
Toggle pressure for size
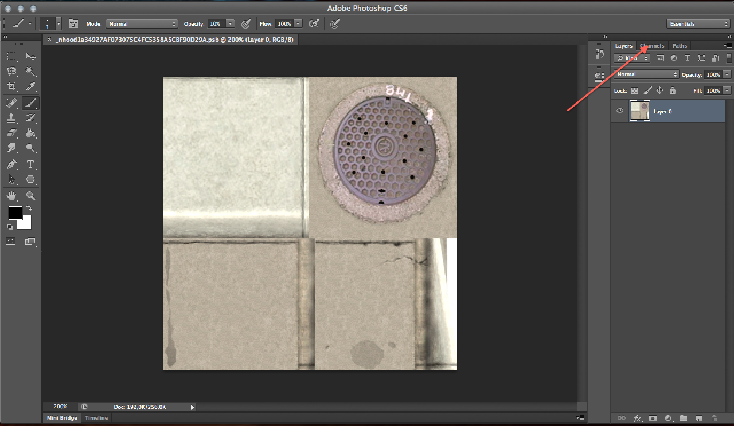[x=335, y=23]
